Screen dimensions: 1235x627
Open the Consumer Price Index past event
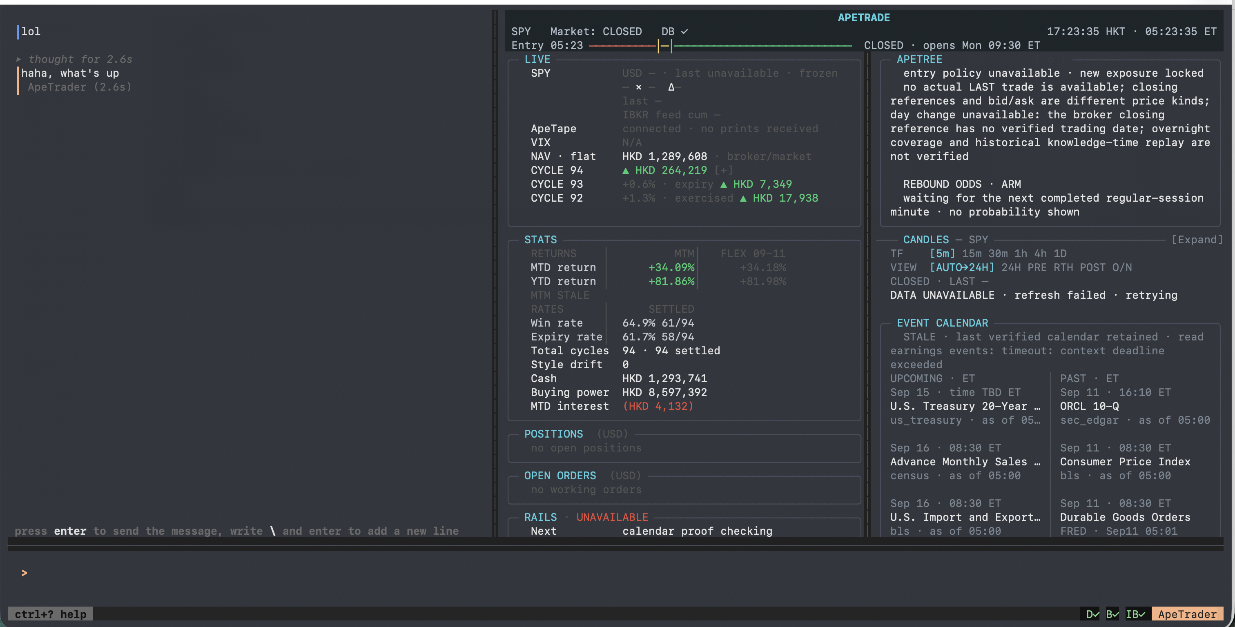[x=1125, y=462]
